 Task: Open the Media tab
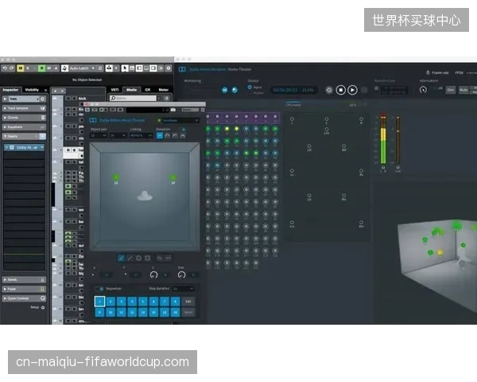pyautogui.click(x=131, y=90)
